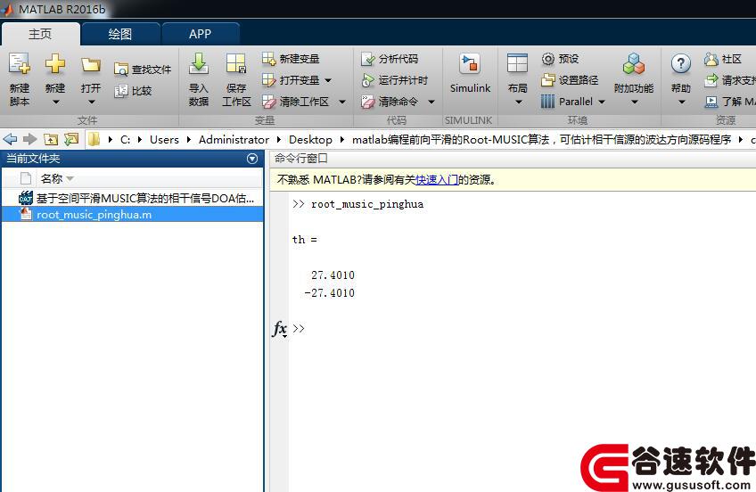Switch to the Home (主页) tab
Image resolution: width=756 pixels, height=492 pixels.
click(40, 34)
